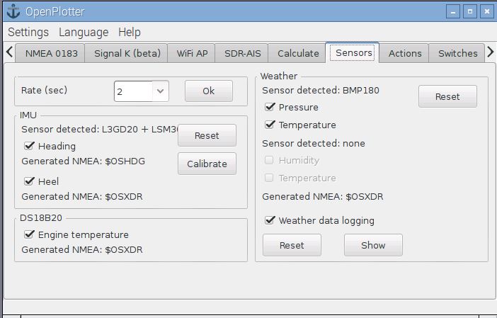Toggle Weather data logging checkbox

(x=270, y=220)
